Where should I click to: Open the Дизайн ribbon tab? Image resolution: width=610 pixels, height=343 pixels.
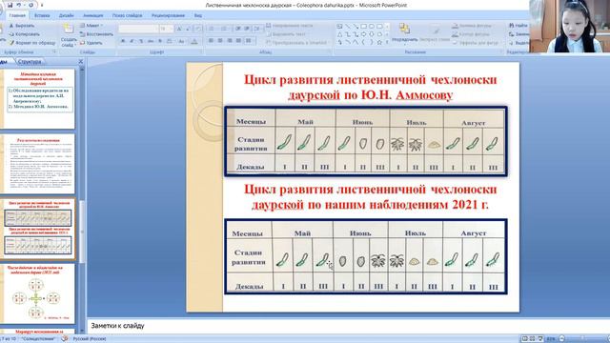[66, 15]
